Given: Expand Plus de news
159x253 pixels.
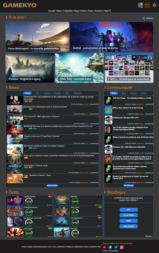Looking at the screenshot, I should tap(52, 185).
